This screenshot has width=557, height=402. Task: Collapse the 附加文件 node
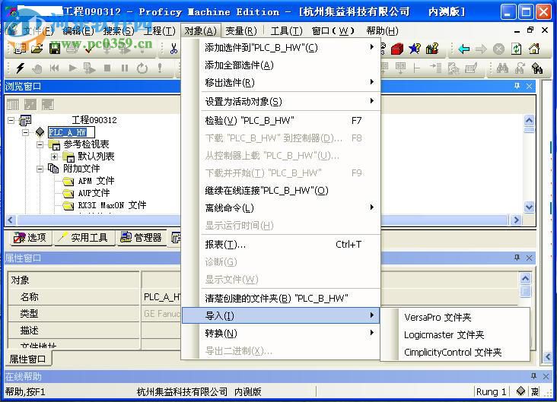(x=40, y=169)
